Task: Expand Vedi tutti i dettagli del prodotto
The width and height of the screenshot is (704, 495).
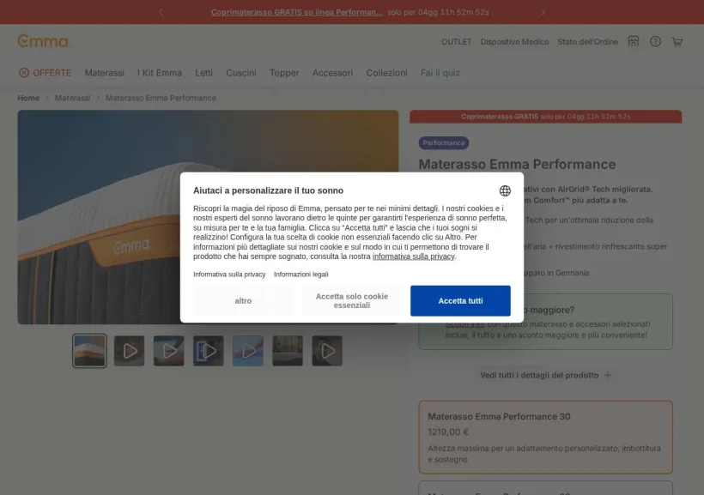Action: [x=545, y=375]
